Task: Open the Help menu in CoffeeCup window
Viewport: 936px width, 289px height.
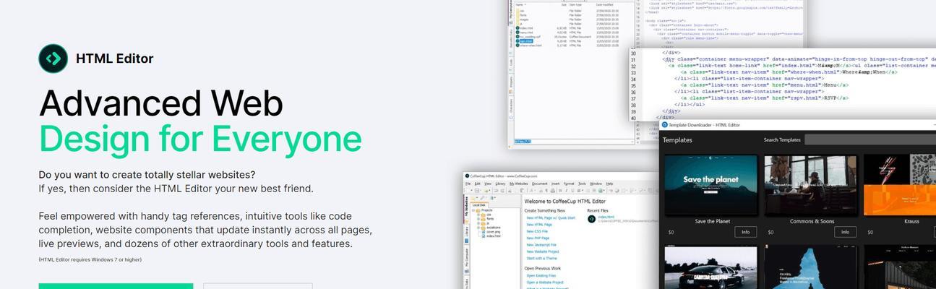Action: point(609,184)
